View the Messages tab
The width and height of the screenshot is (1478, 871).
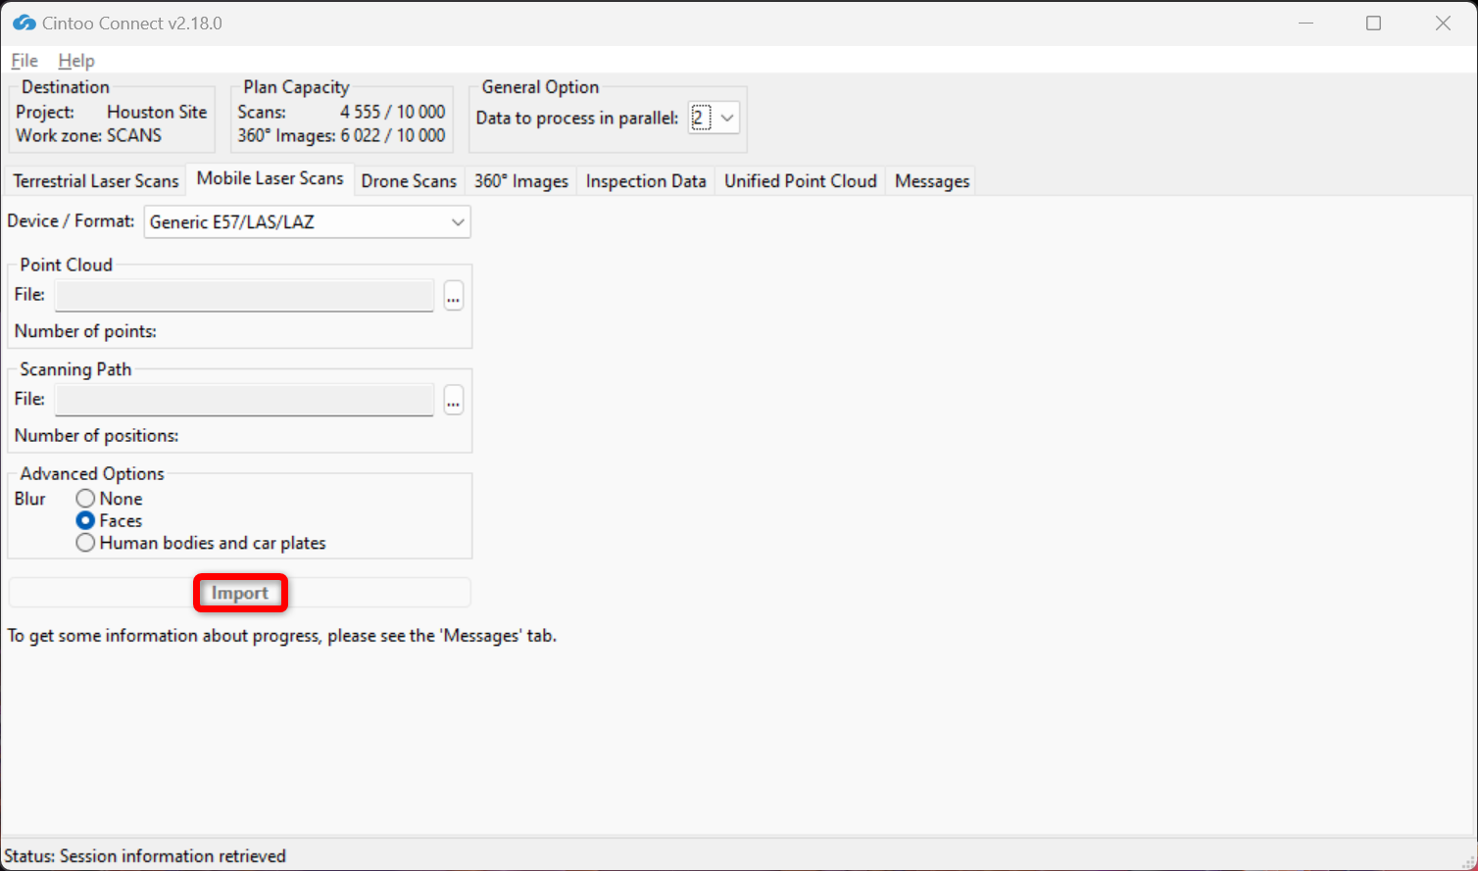pos(932,181)
